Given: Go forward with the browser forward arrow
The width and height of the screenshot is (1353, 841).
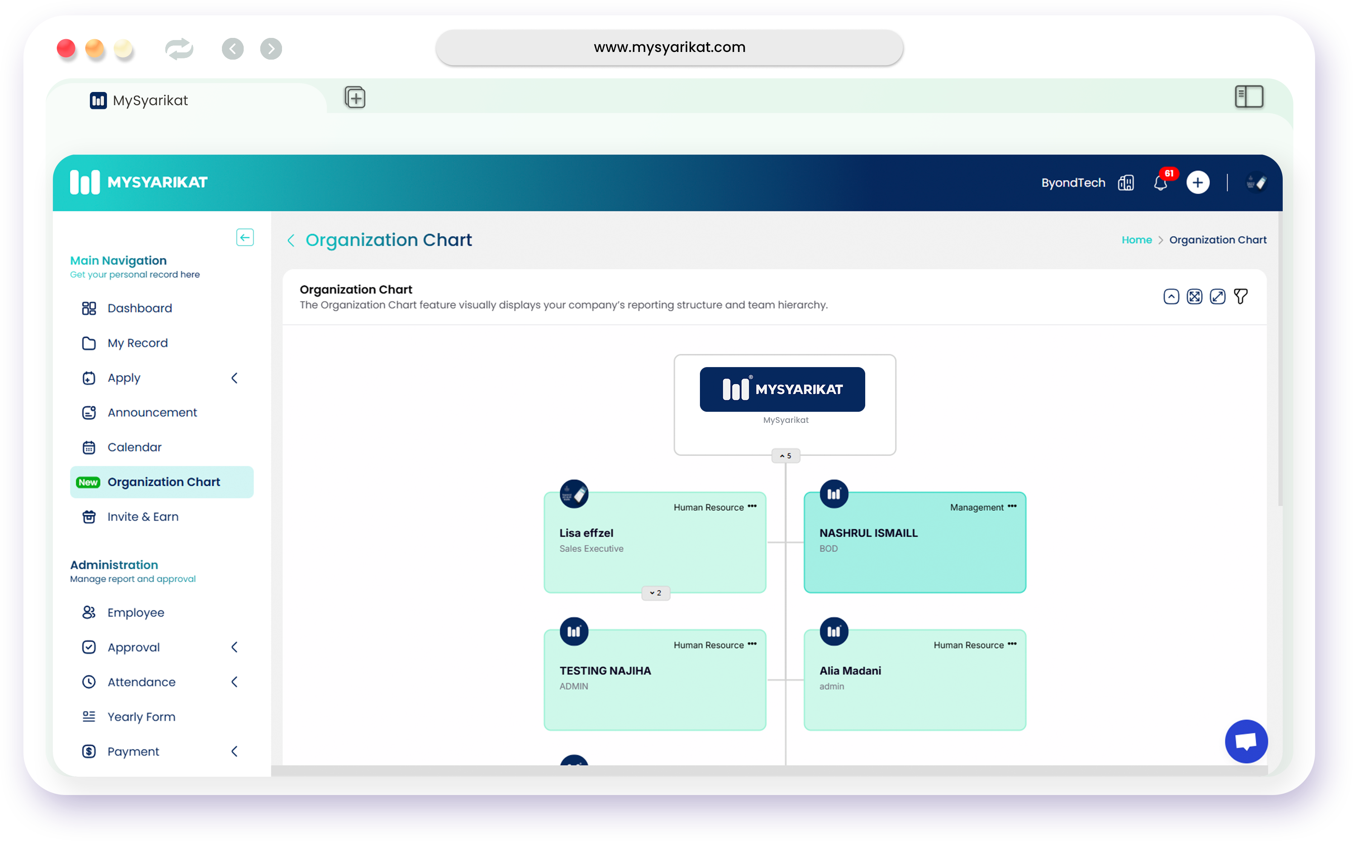Looking at the screenshot, I should 271,49.
